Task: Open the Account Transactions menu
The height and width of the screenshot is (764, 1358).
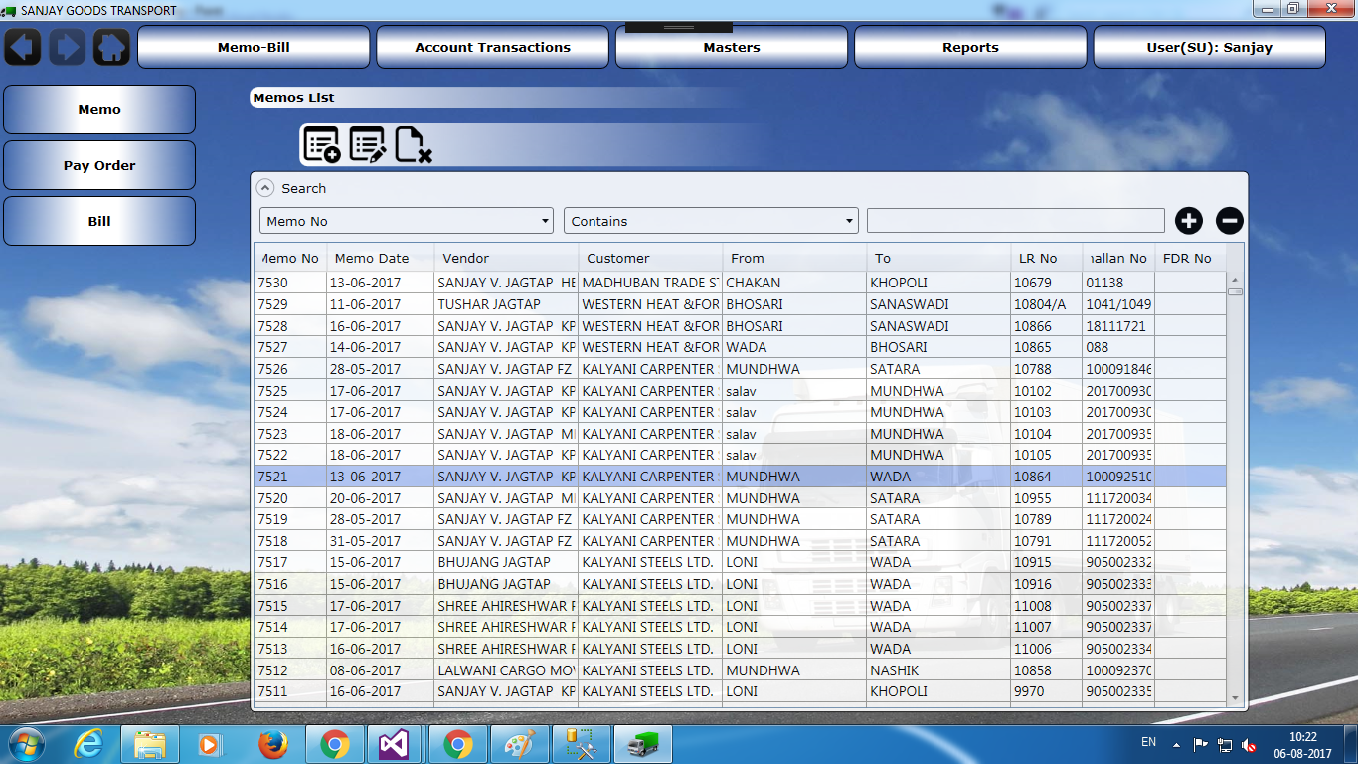Action: click(x=492, y=47)
